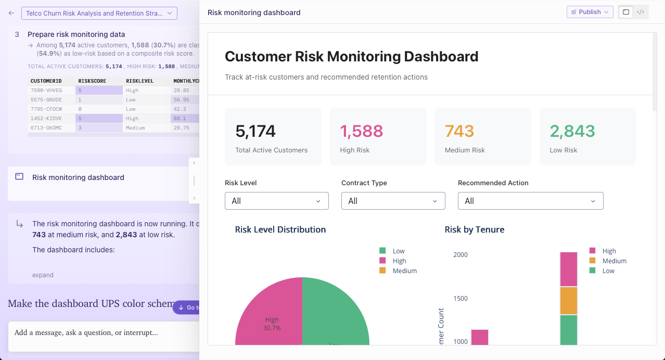Toggle Medium swatch in Risk by Tenure legend

(x=593, y=261)
